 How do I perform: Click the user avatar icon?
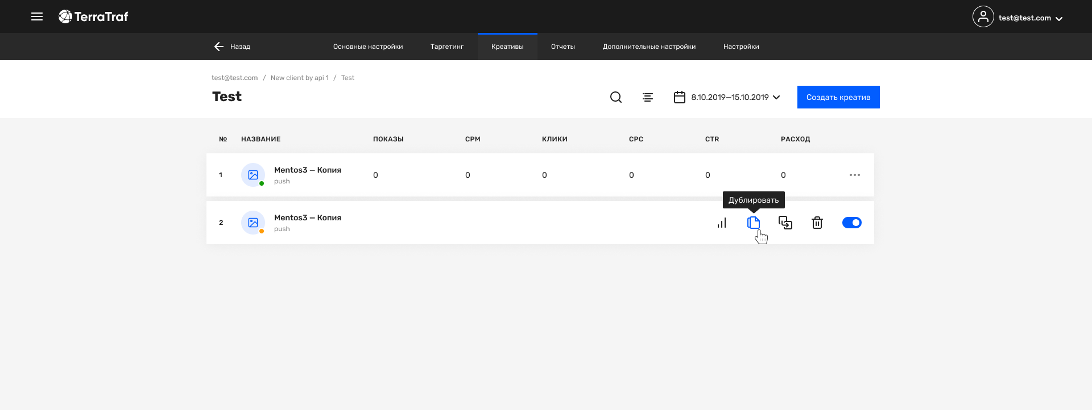tap(983, 17)
